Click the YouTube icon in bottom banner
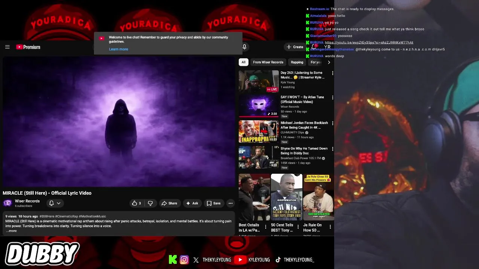 (x=240, y=260)
